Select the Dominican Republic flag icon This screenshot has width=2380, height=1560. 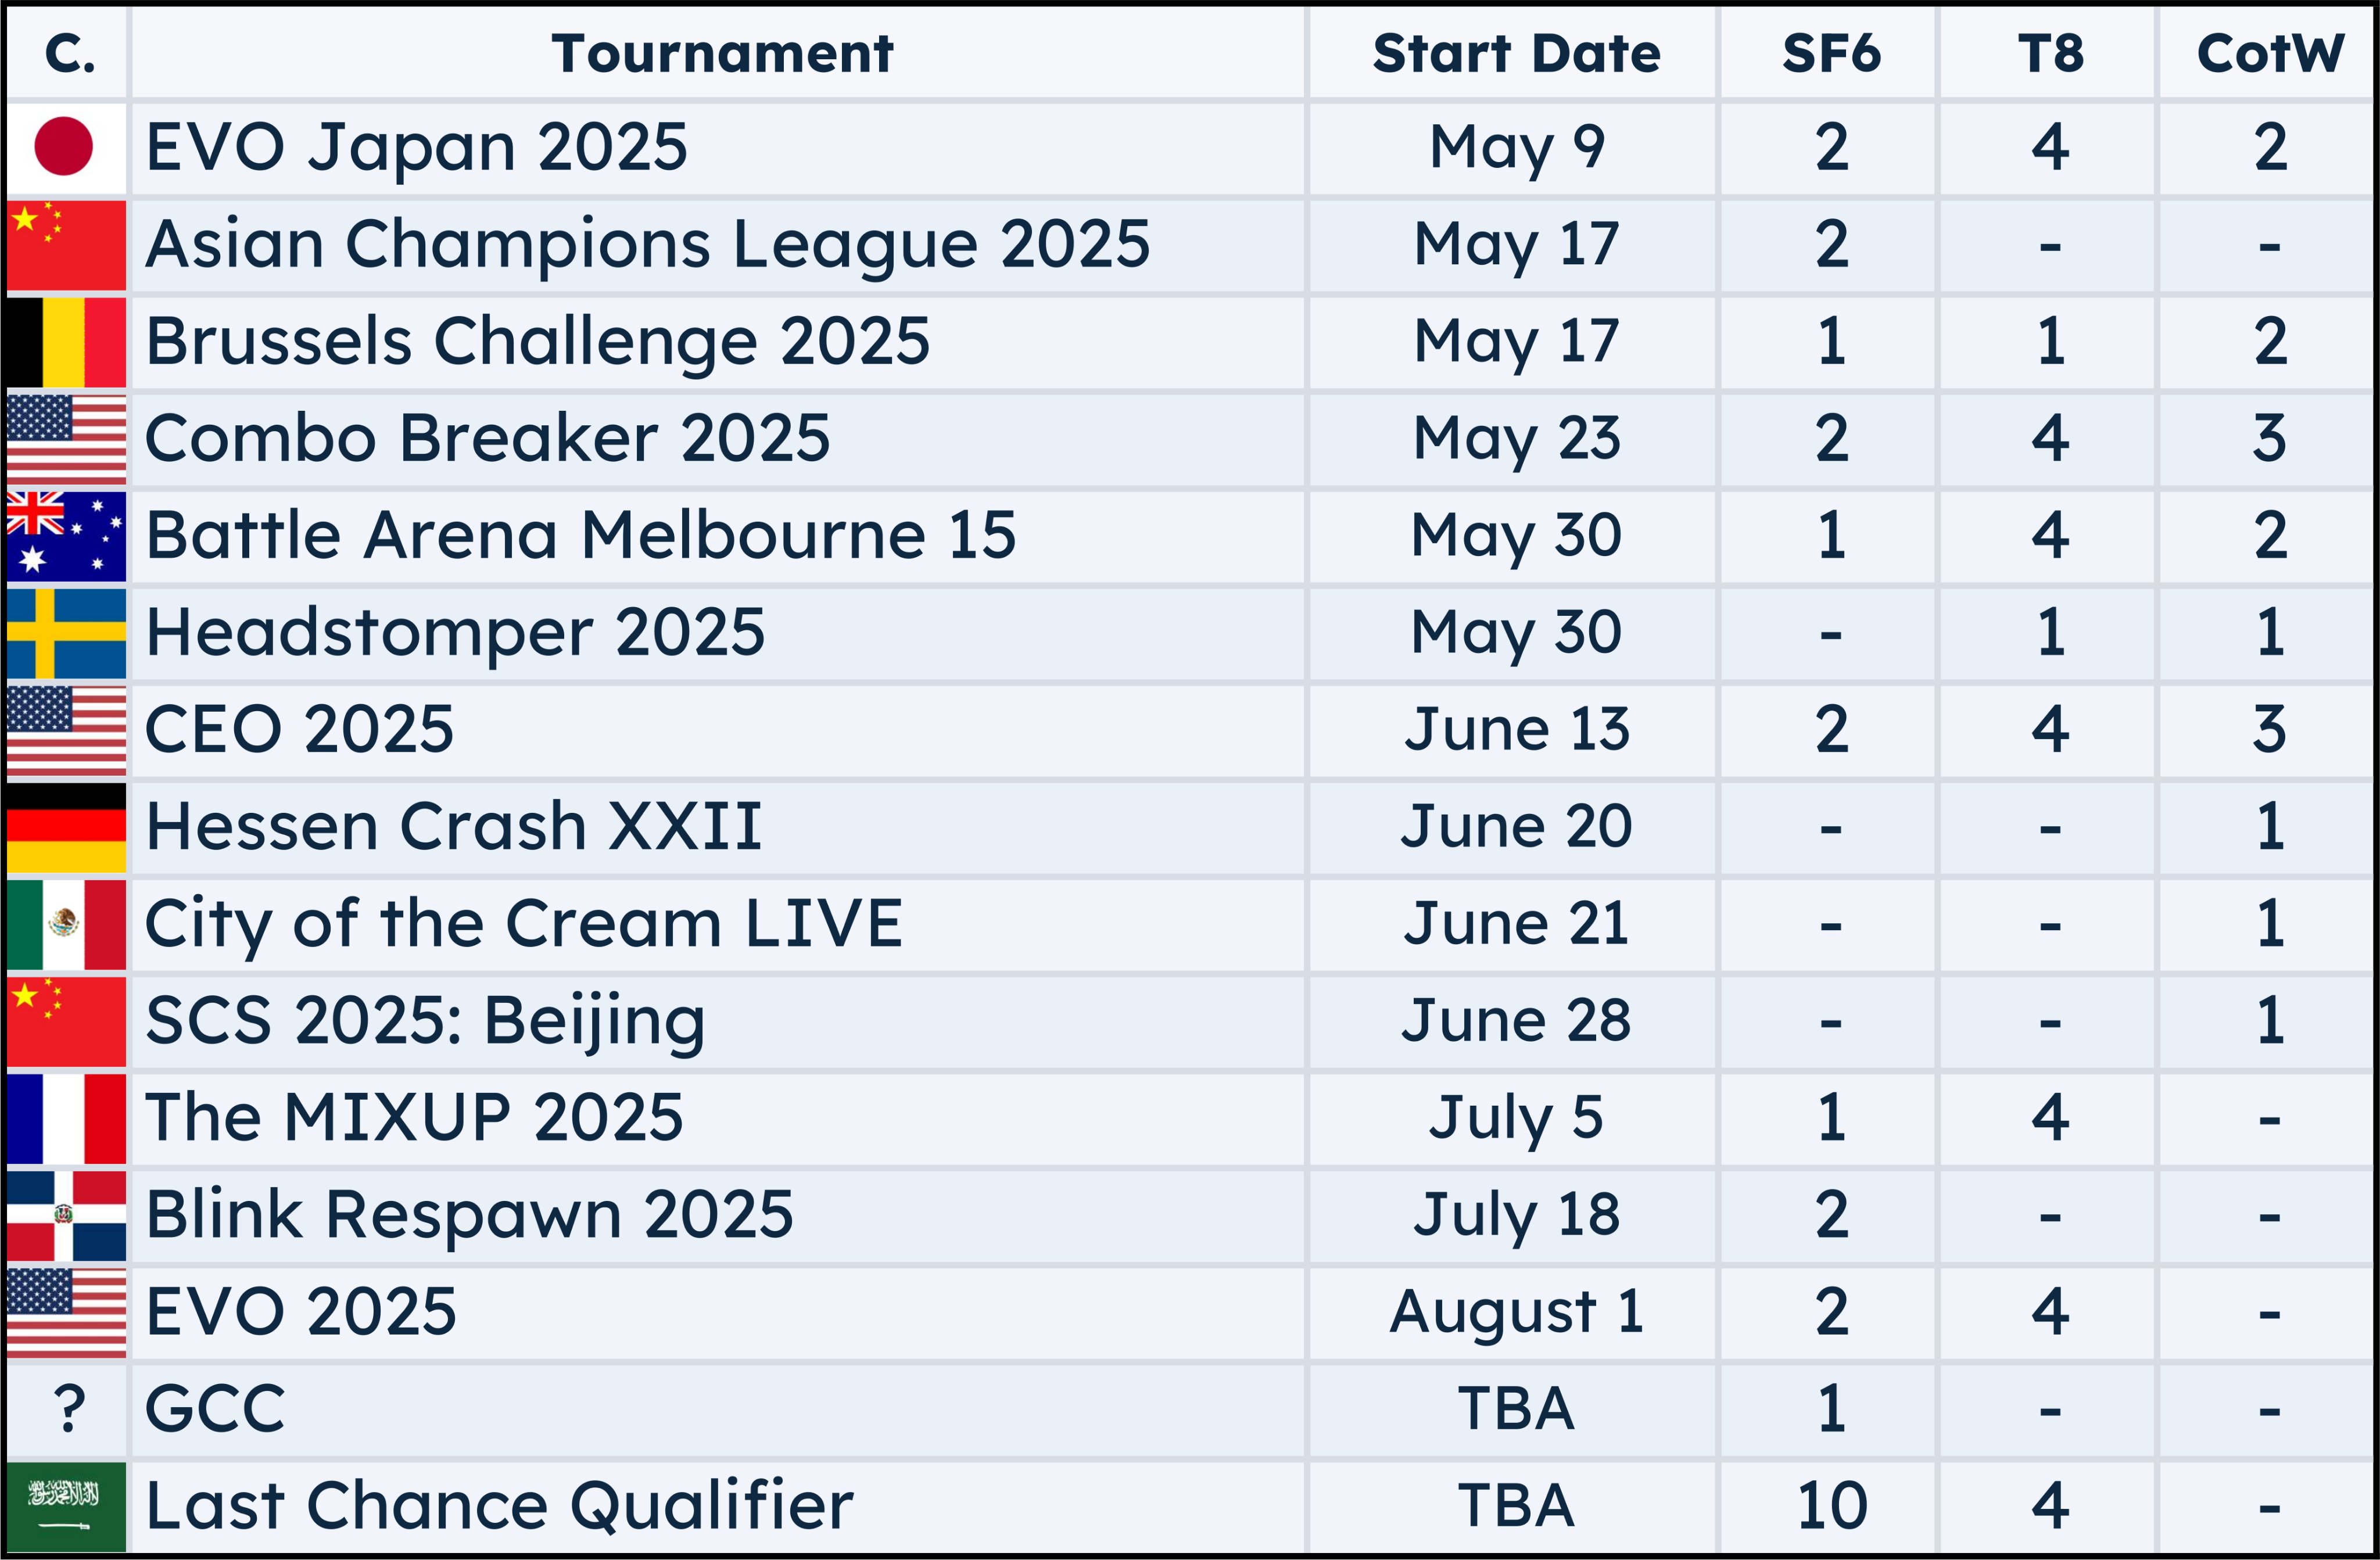[x=66, y=1215]
